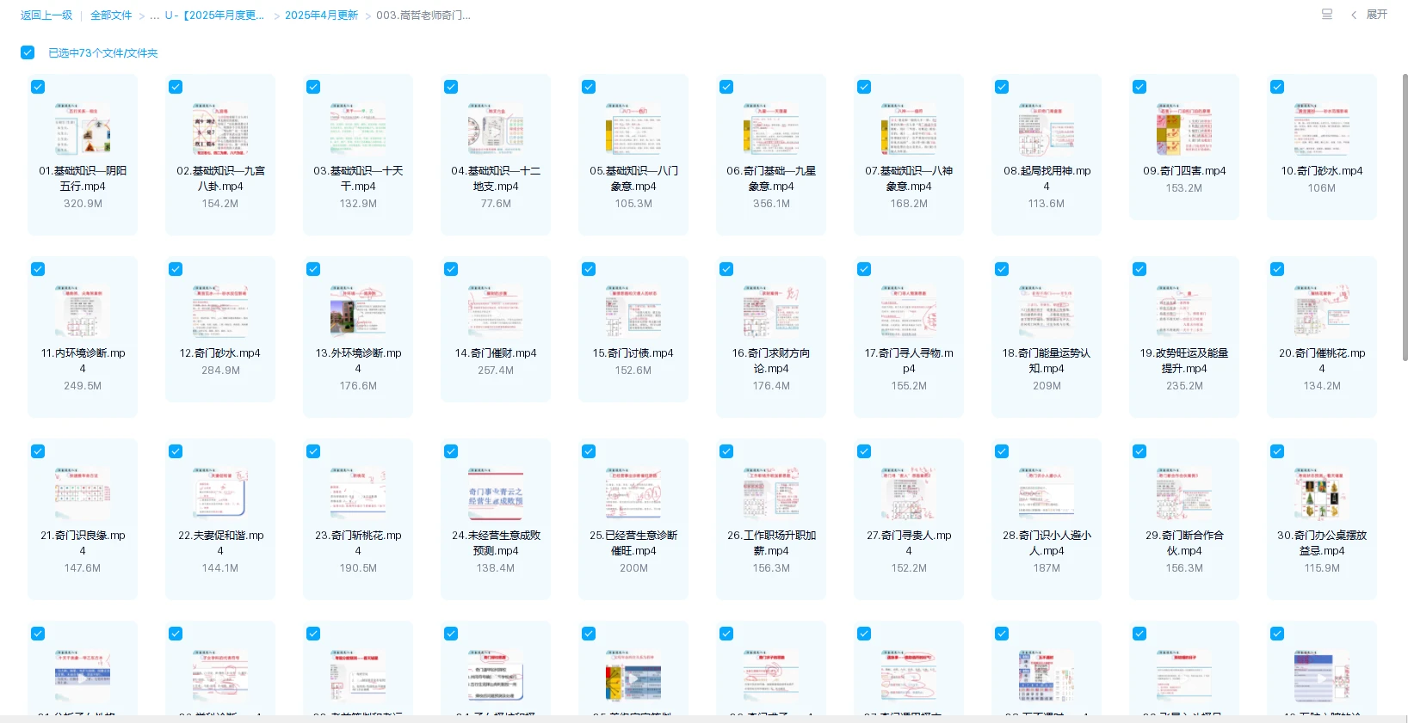Open the collapsed '...' breadcrumb segment

tap(154, 15)
